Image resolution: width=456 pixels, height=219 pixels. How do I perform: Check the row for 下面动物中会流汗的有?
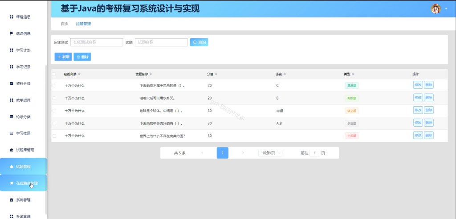click(54, 123)
